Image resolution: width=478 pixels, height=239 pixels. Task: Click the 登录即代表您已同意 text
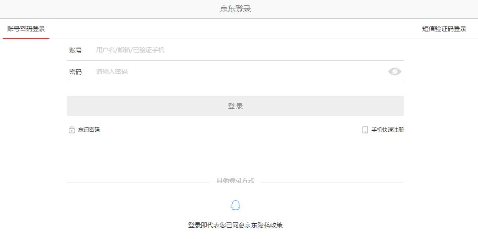click(217, 225)
